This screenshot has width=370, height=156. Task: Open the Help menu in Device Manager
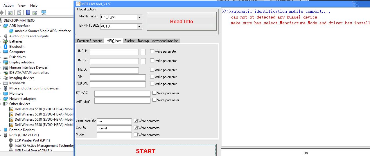34,5
